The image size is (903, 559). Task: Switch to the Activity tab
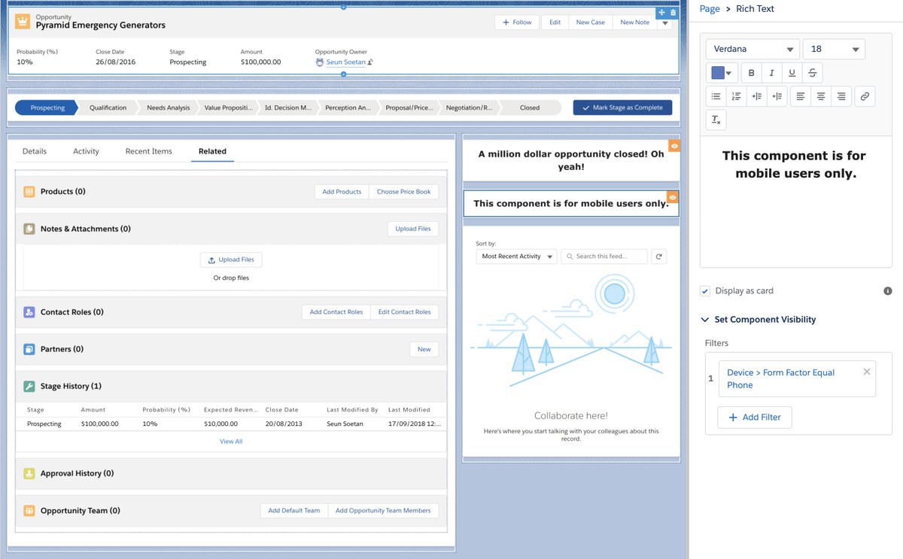tap(86, 150)
